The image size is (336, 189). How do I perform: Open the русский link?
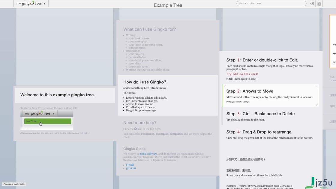coord(131,168)
